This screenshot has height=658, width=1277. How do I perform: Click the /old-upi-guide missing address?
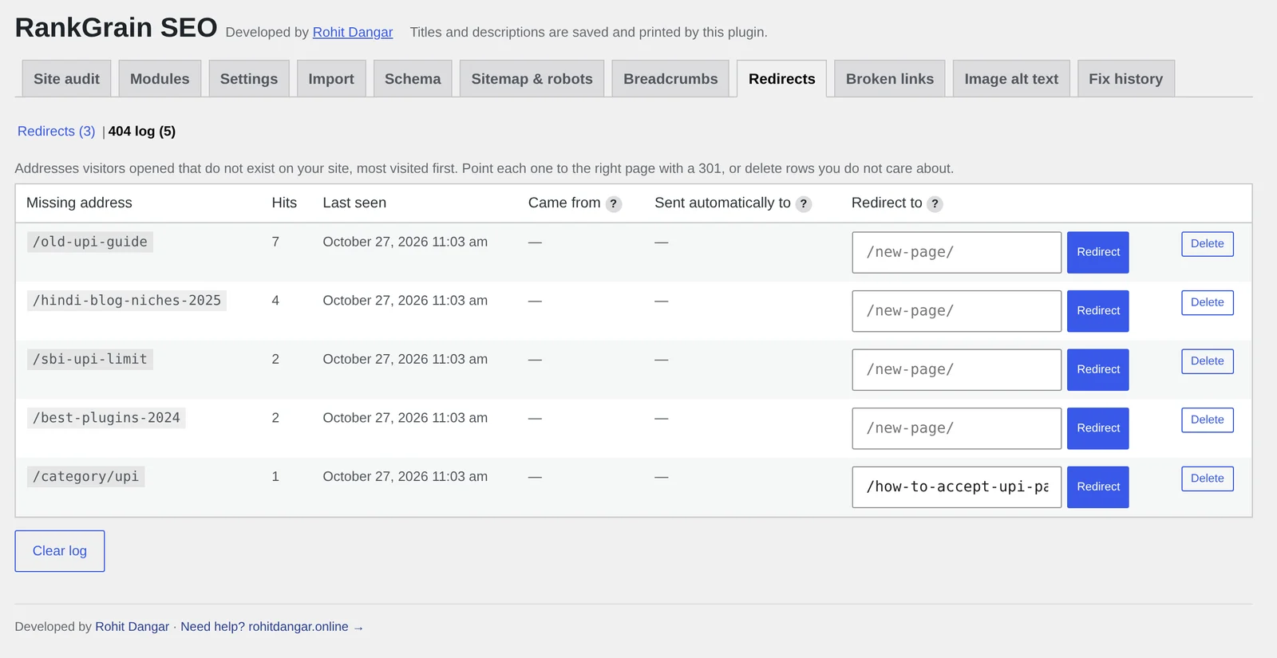90,242
